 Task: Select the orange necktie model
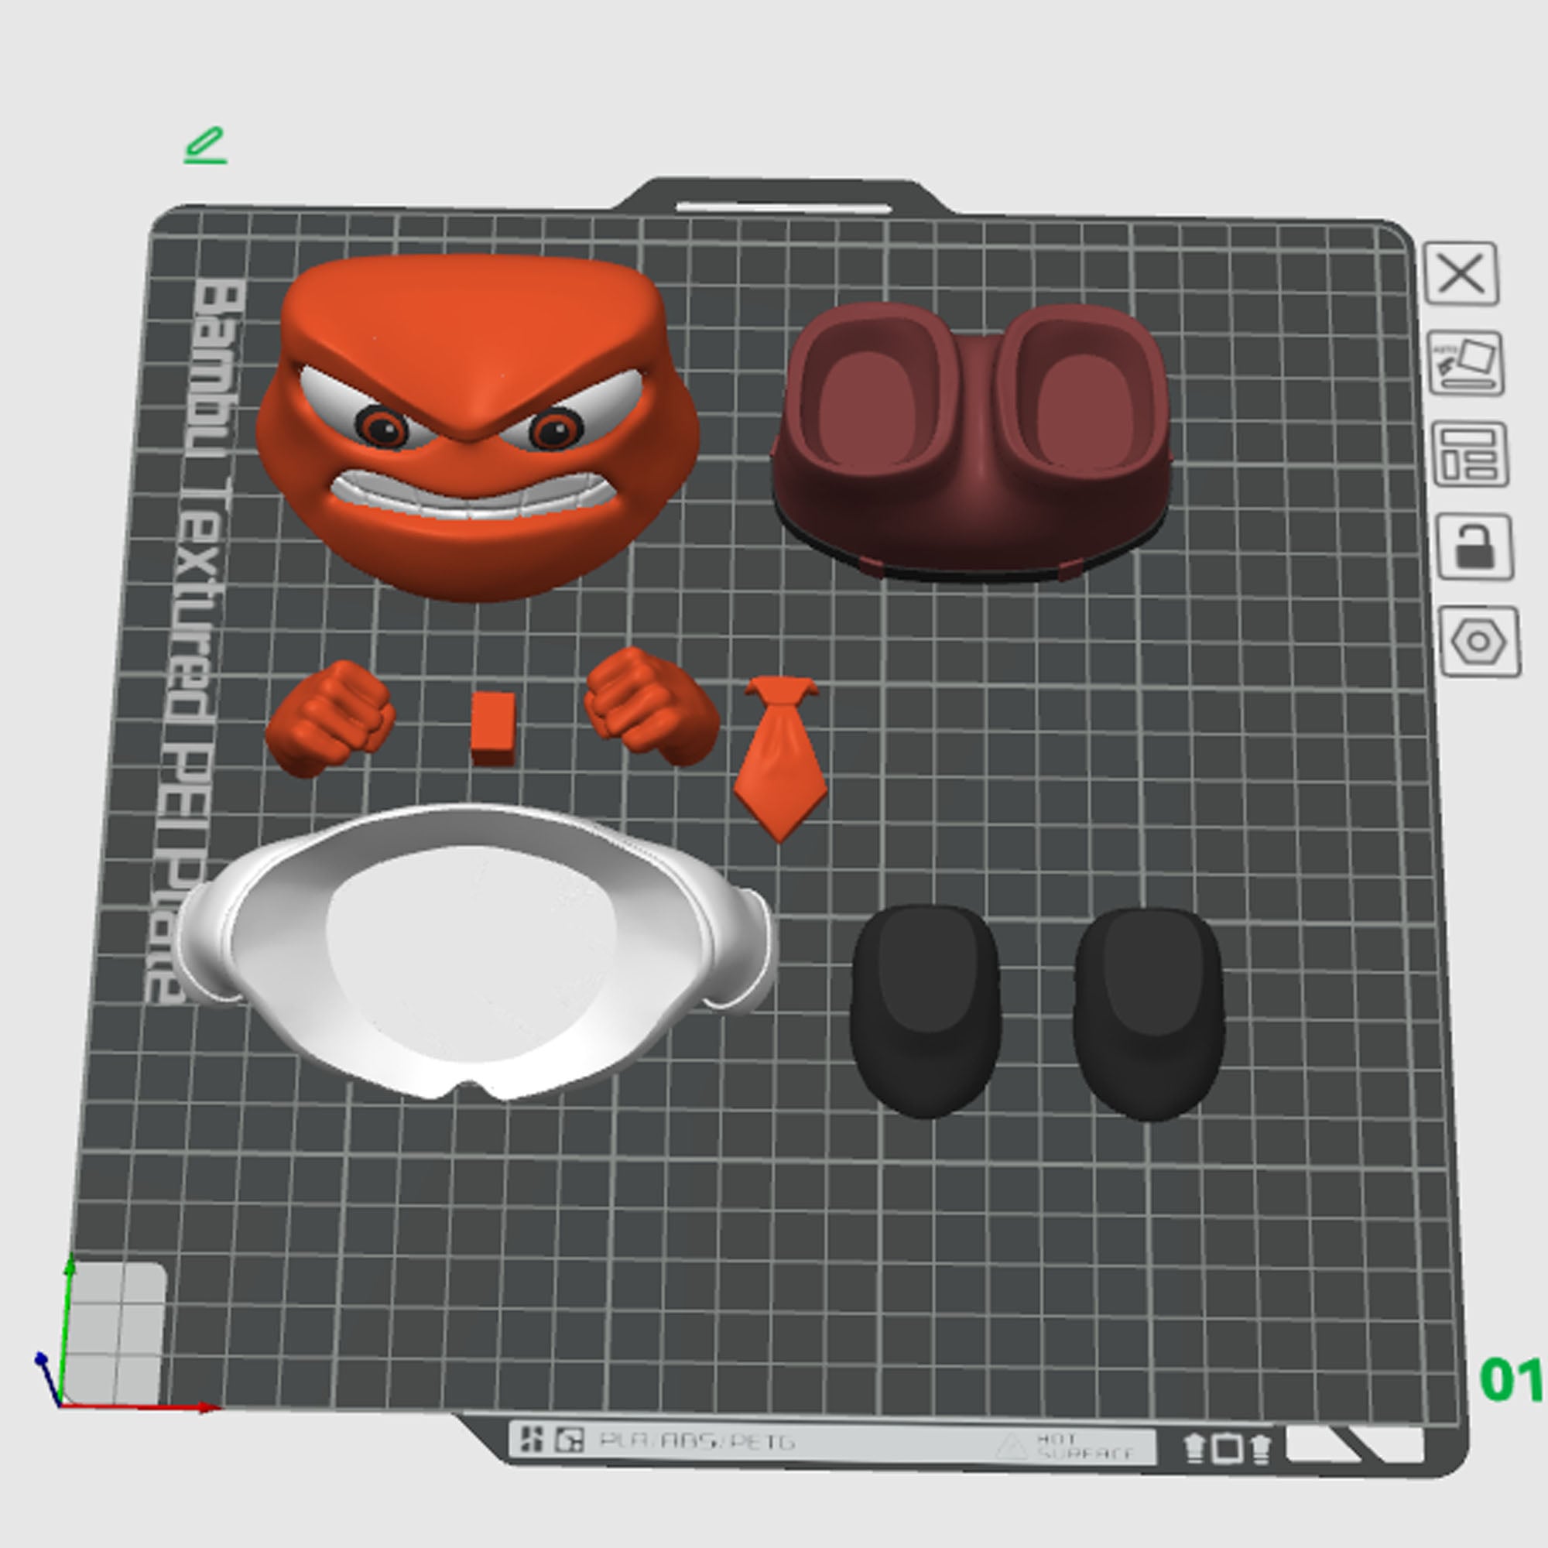coord(781,758)
